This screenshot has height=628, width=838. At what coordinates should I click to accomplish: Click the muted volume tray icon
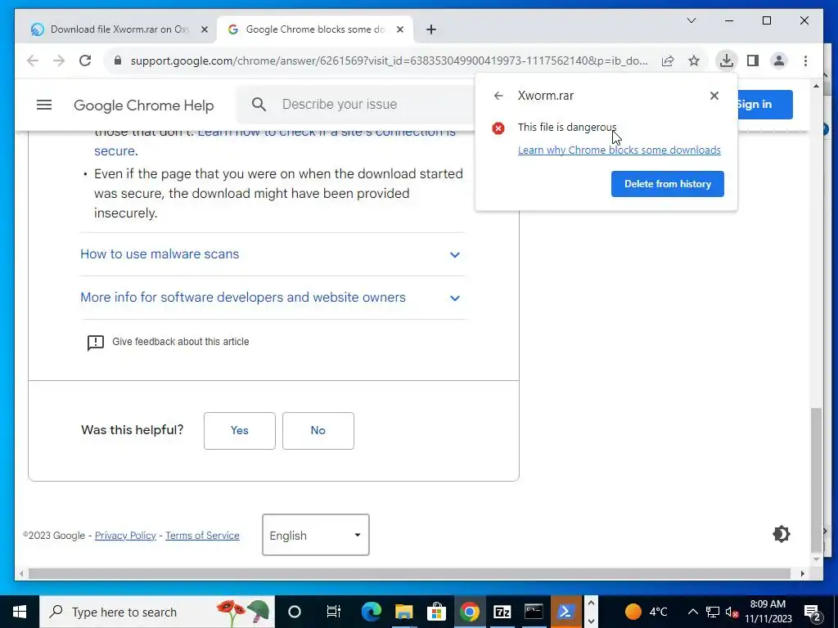(x=732, y=612)
